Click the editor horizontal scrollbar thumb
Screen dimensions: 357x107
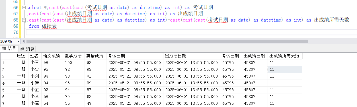point(167,41)
